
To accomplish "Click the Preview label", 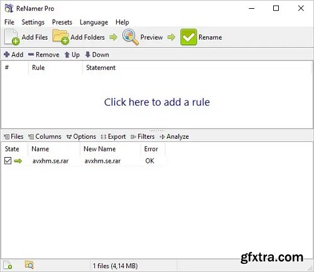I will pos(151,37).
